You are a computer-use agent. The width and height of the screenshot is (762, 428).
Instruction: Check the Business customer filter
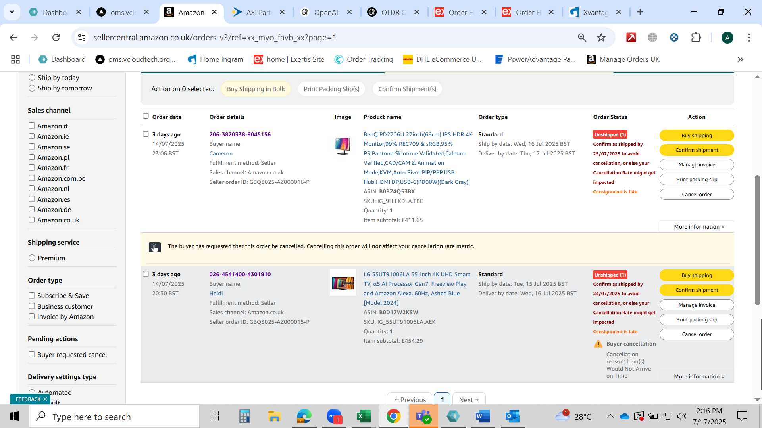32,306
